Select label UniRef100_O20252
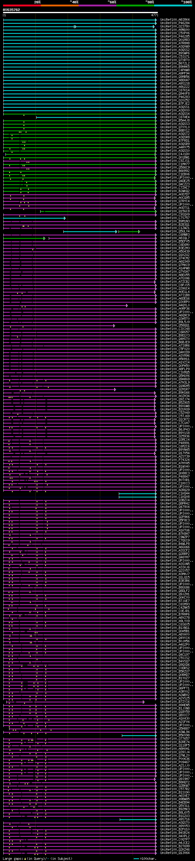The height and width of the screenshot is (861, 195). coord(175,100)
